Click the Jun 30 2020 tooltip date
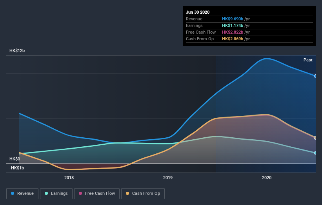Viewport: 322px width, 205px height. tap(198, 12)
